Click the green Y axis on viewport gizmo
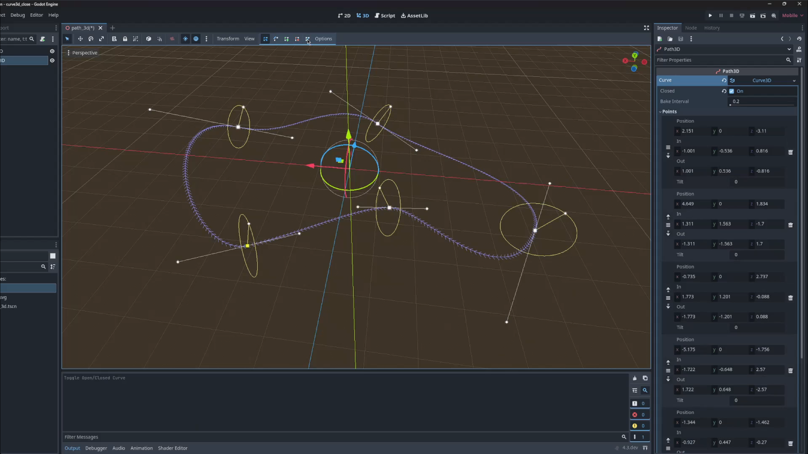Viewport: 808px width, 454px height. (x=635, y=55)
